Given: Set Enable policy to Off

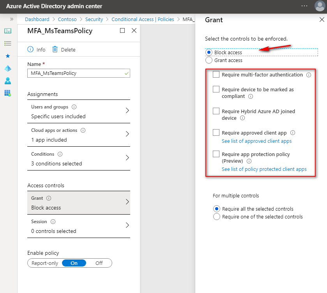Looking at the screenshot, I should pos(99,263).
